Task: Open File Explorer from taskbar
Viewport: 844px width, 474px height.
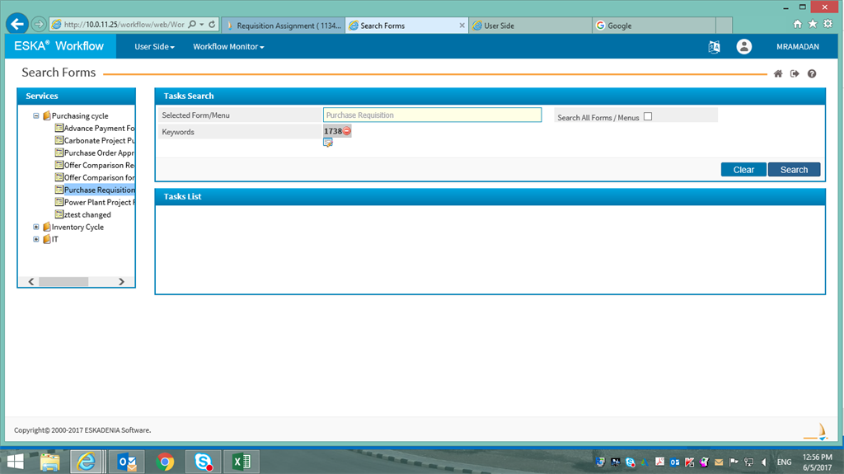Action: tap(49, 462)
